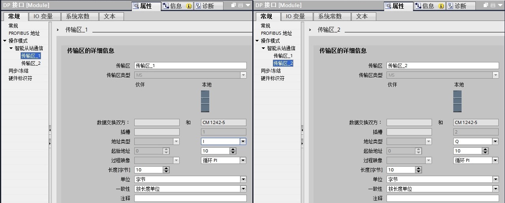Click 传输区 name field containing 传输区_1
The height and width of the screenshot is (203, 505).
pyautogui.click(x=190, y=66)
